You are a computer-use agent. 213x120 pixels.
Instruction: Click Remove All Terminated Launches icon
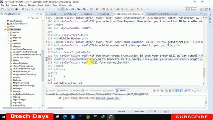(161, 90)
